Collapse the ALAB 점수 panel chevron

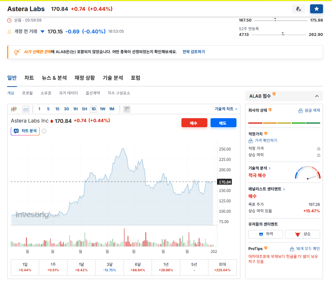(317, 96)
